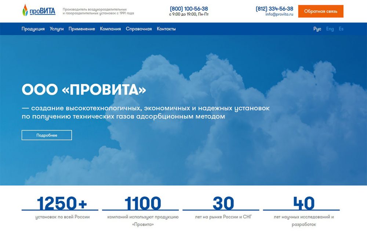Call the (800) 100-56-38 phone number
This screenshot has width=367, height=237.
pyautogui.click(x=189, y=8)
